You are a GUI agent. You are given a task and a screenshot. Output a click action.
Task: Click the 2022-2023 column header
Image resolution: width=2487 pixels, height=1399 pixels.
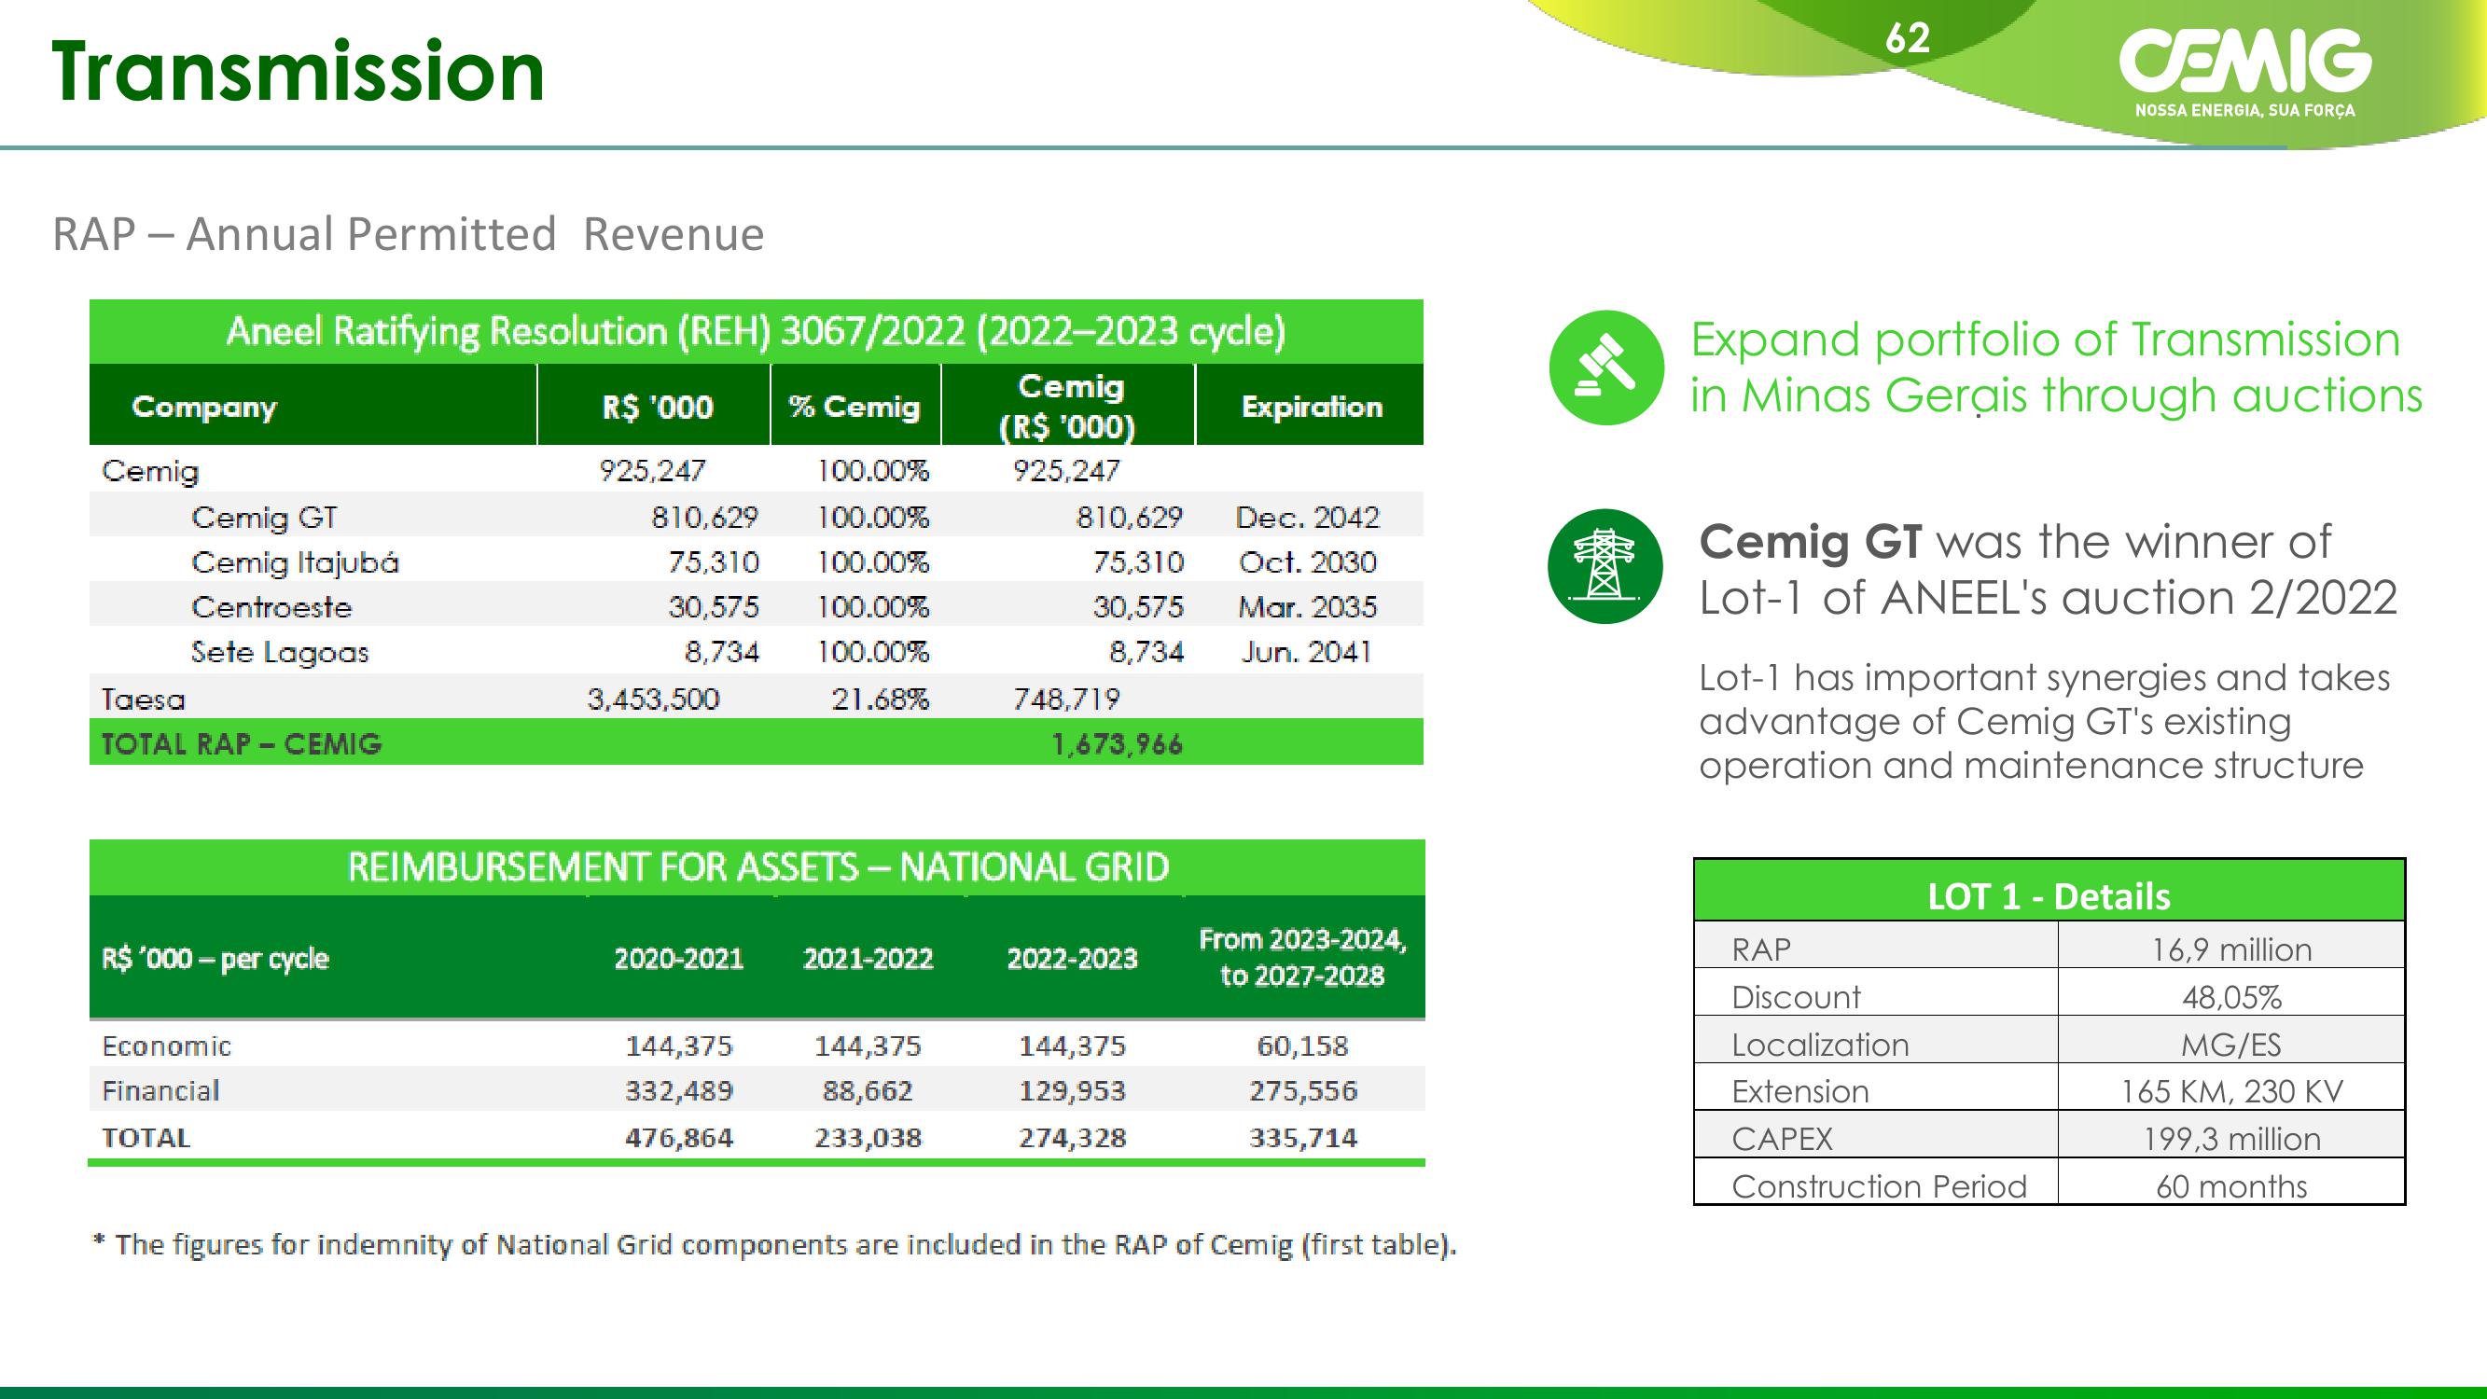(x=1072, y=959)
